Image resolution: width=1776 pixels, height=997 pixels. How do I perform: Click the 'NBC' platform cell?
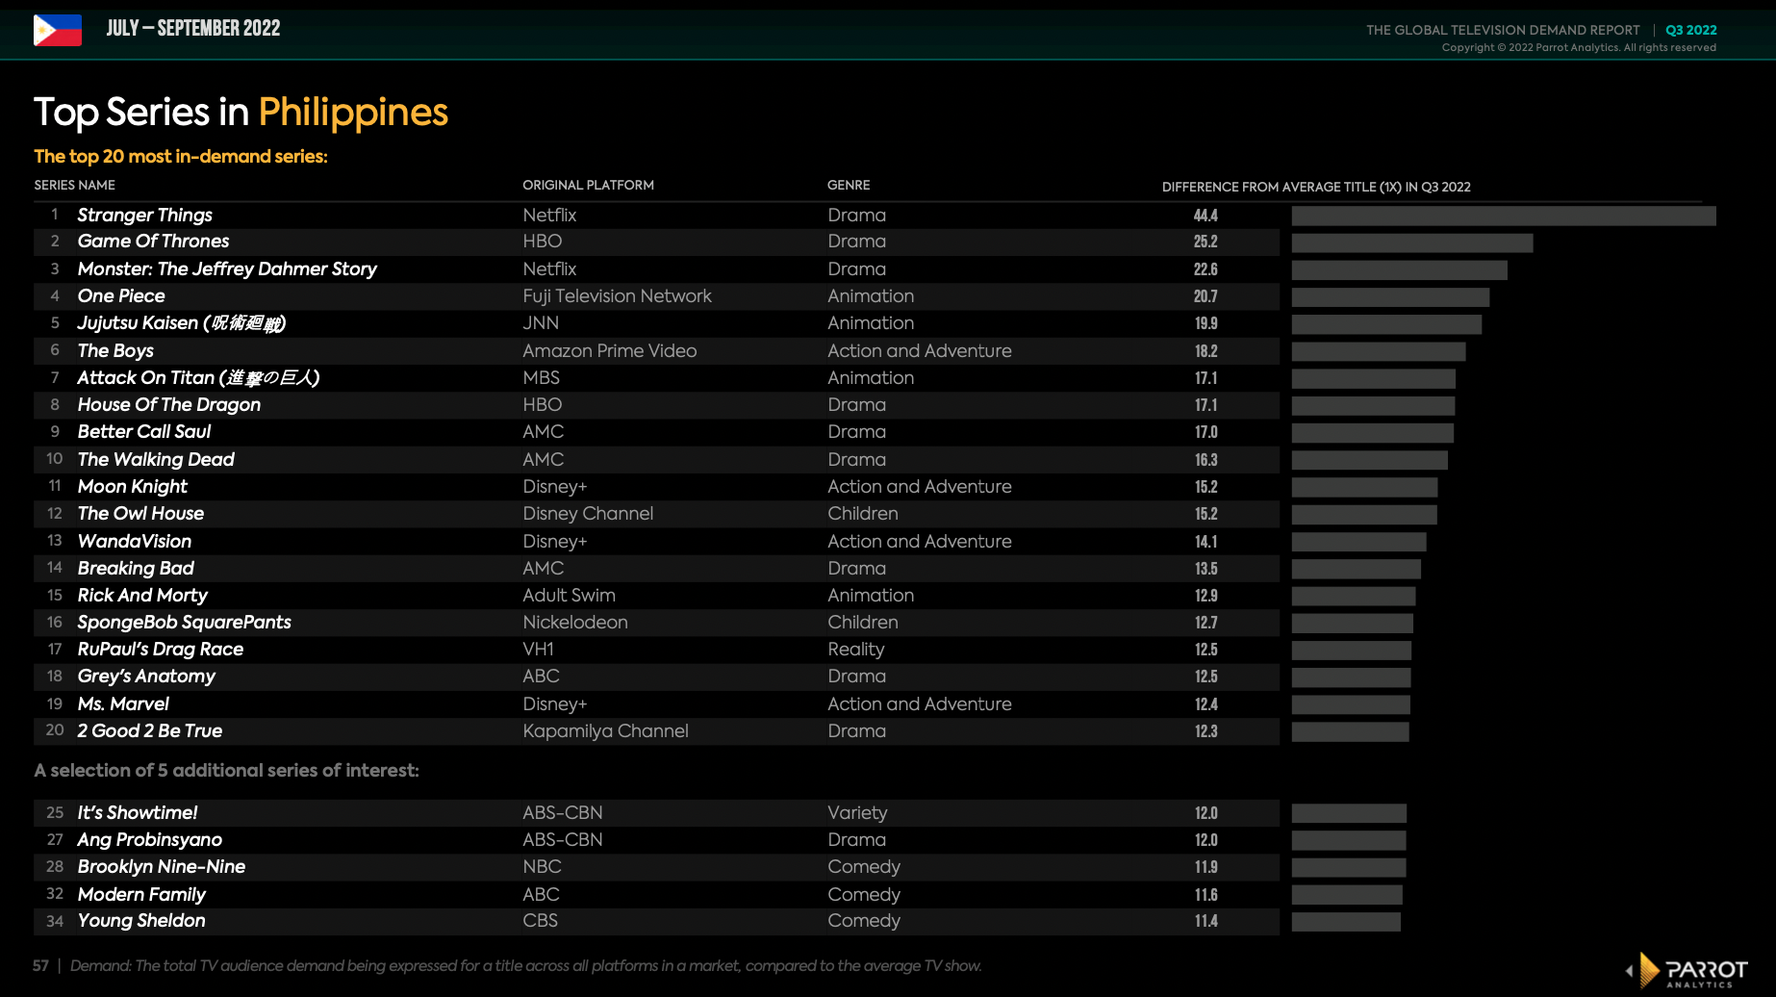(543, 867)
